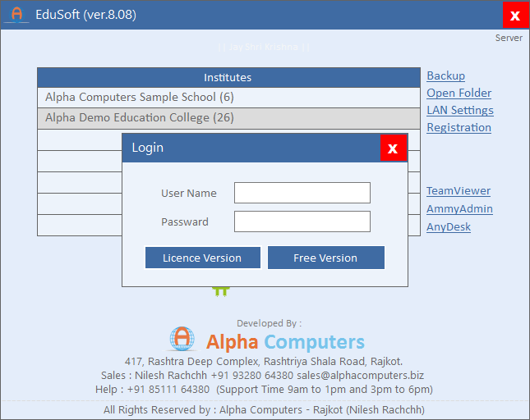530x420 pixels.
Task: Launch AmmyAdmin link
Action: coord(459,208)
